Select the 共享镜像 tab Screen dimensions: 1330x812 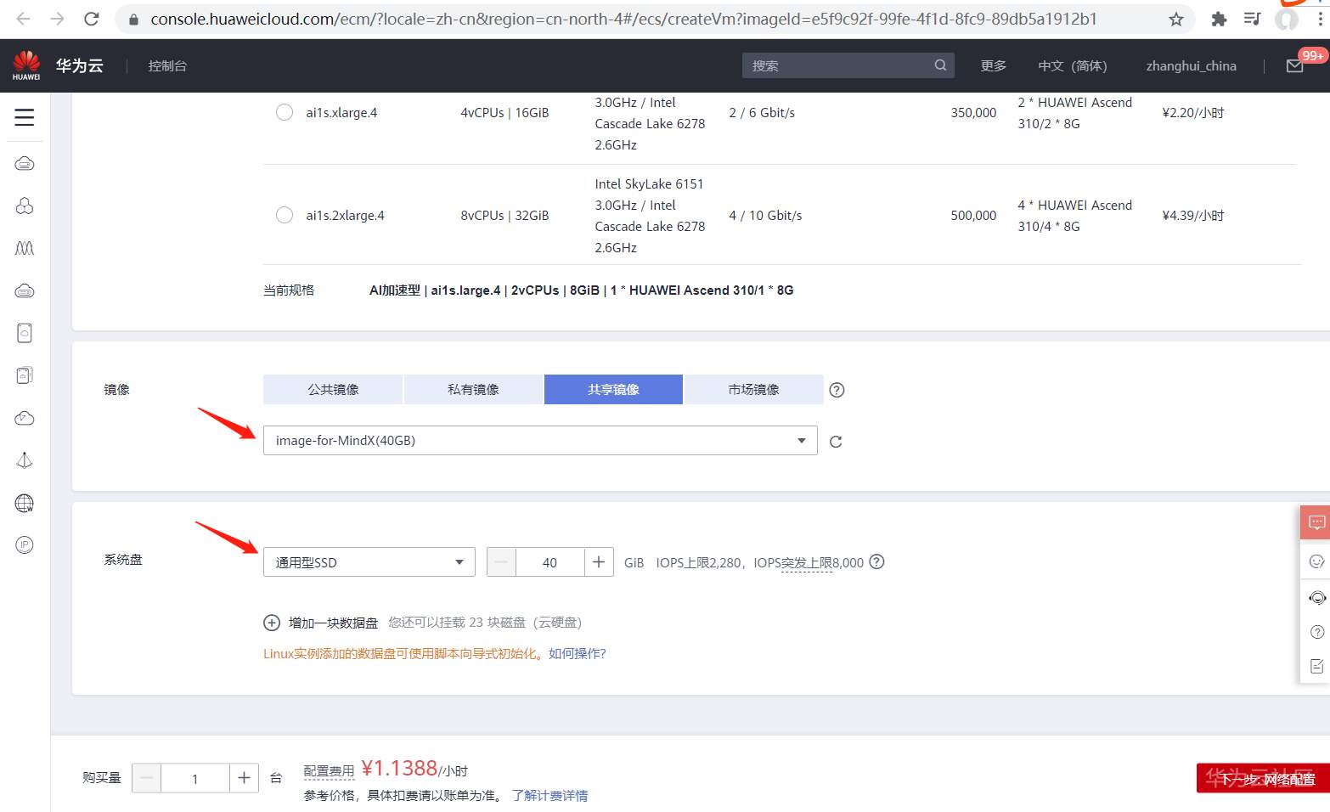[613, 390]
